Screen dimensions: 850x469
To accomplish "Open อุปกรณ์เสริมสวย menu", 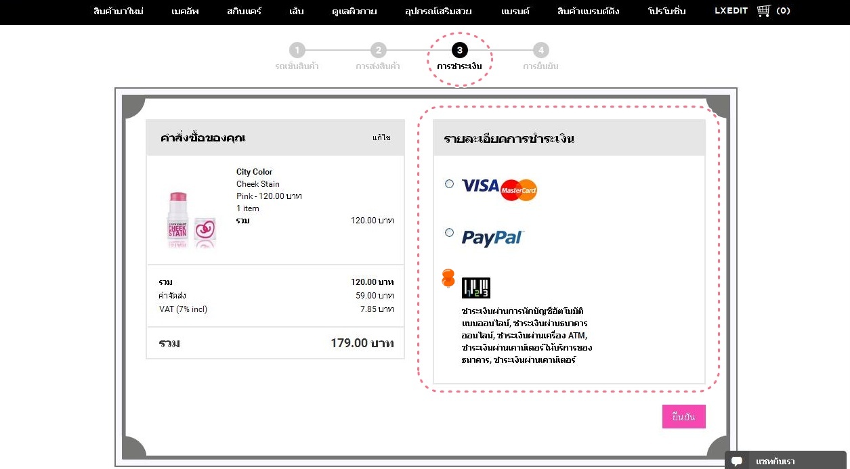I will (438, 12).
